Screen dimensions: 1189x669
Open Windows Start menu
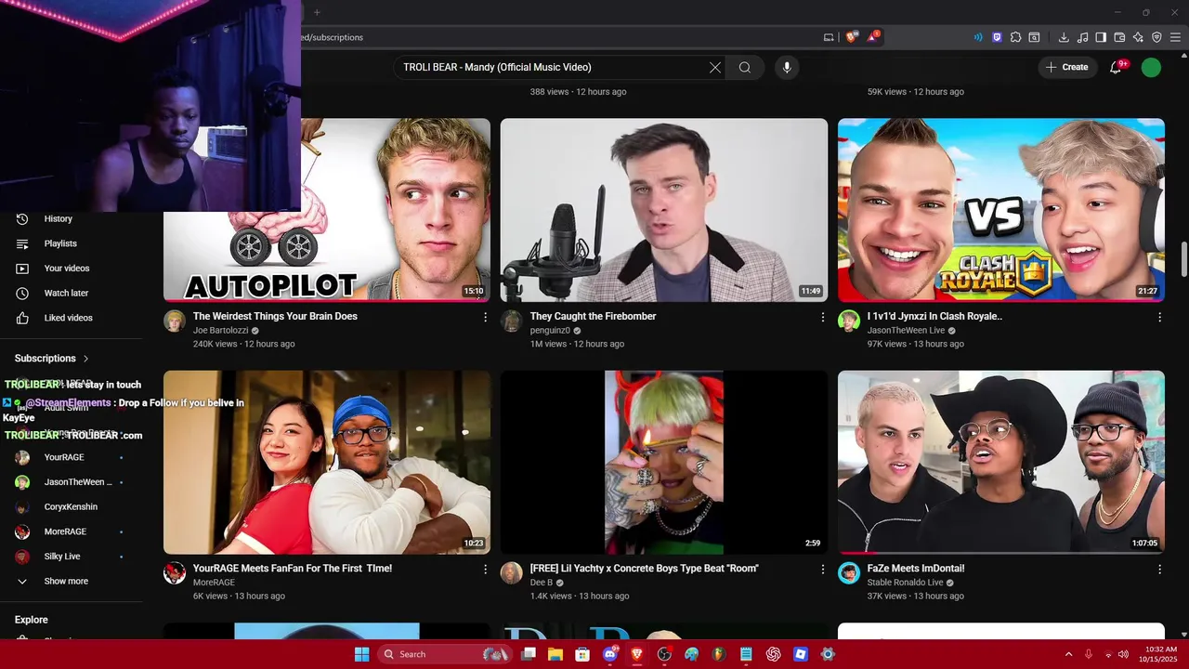(361, 654)
